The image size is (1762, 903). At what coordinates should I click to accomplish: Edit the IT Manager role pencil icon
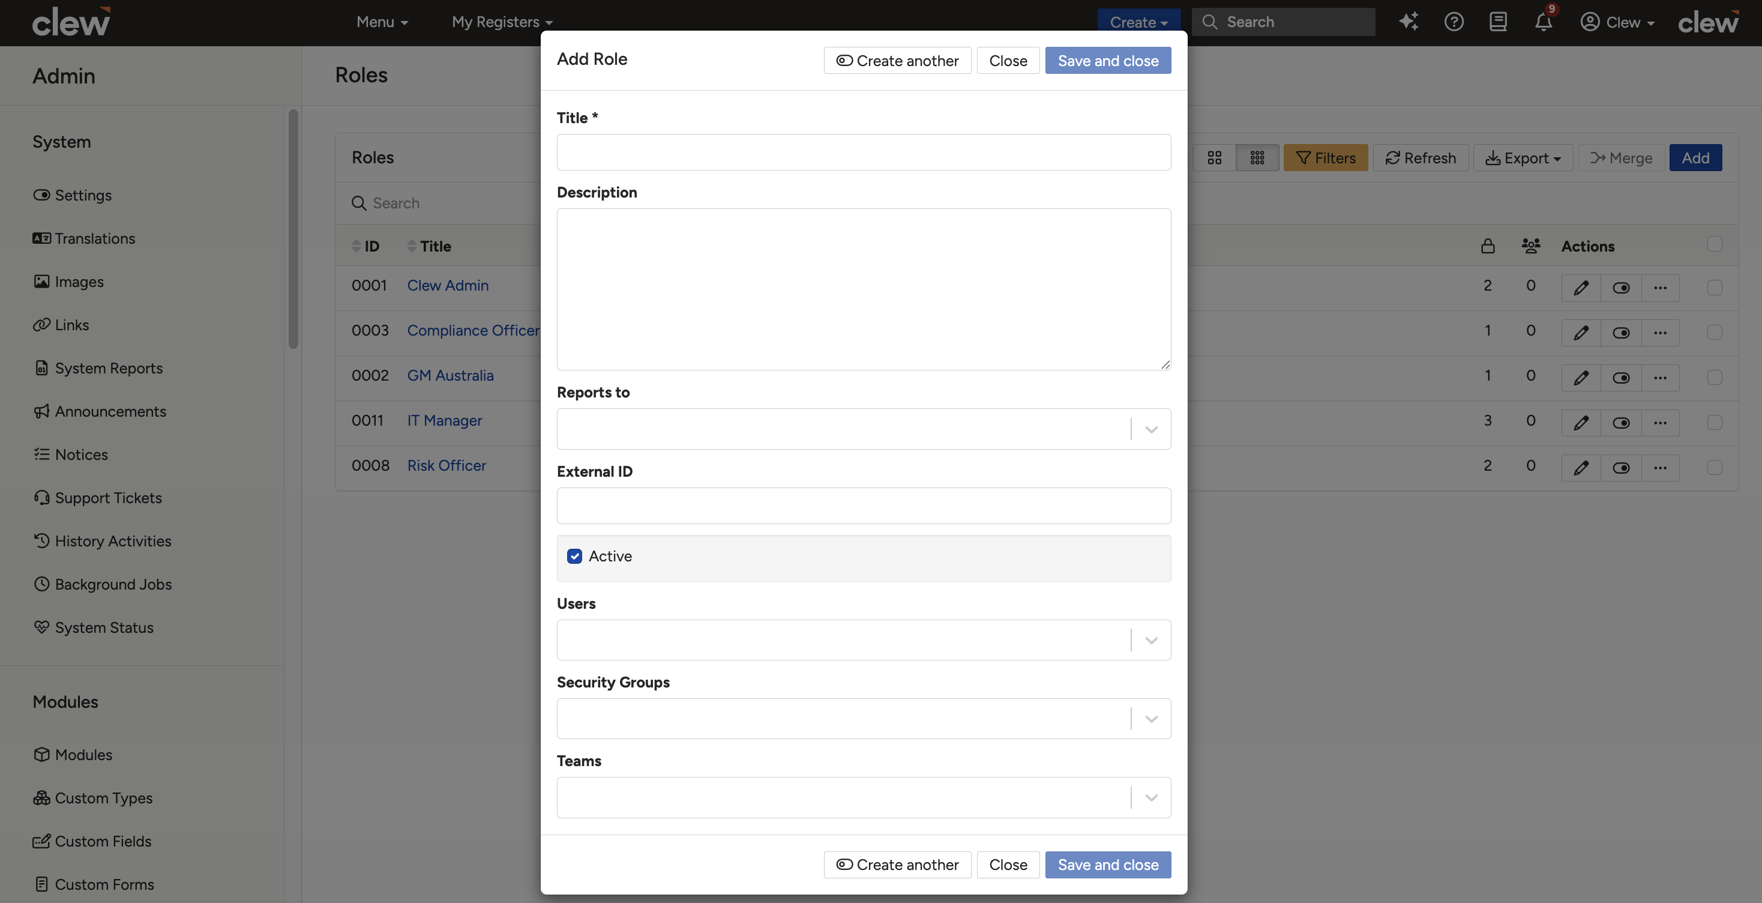click(1581, 423)
